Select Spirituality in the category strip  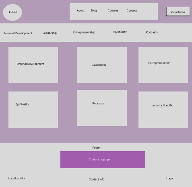coord(120,32)
